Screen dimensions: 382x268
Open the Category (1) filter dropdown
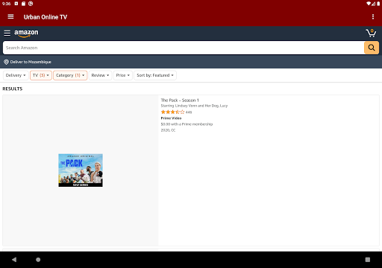click(70, 75)
